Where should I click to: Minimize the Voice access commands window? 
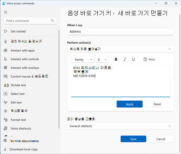[156, 3]
